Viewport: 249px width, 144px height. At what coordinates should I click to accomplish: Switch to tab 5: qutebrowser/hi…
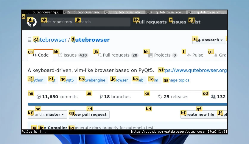(207, 12)
